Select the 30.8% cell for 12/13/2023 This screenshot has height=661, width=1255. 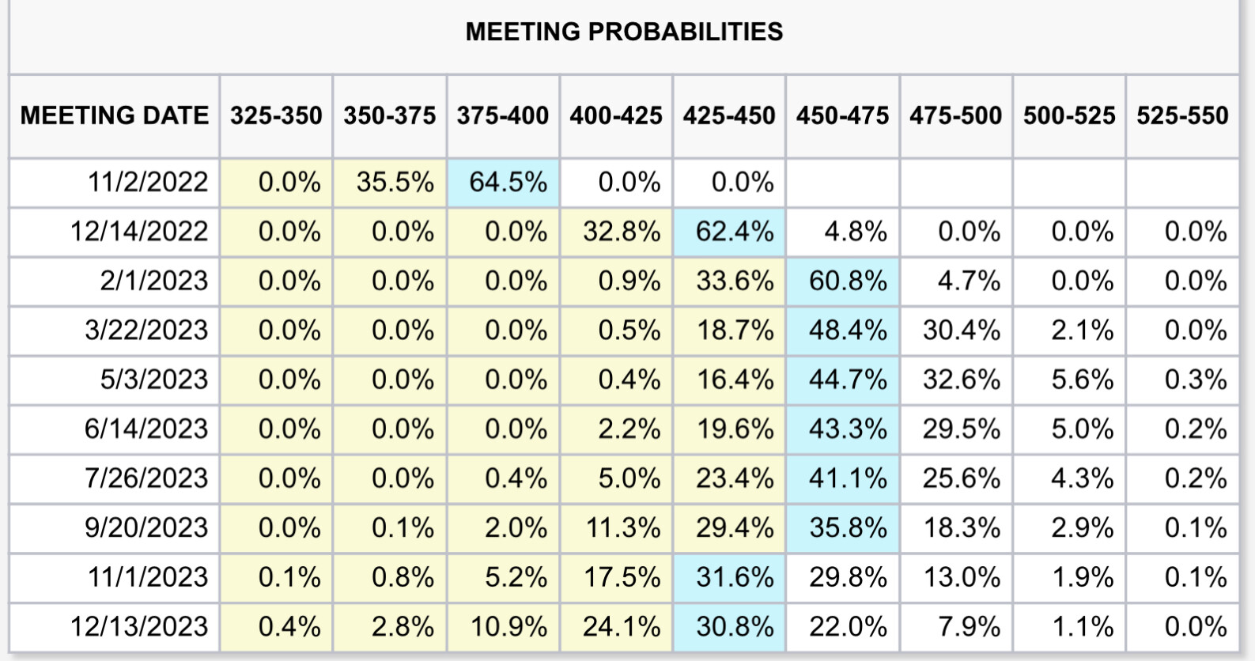point(735,626)
